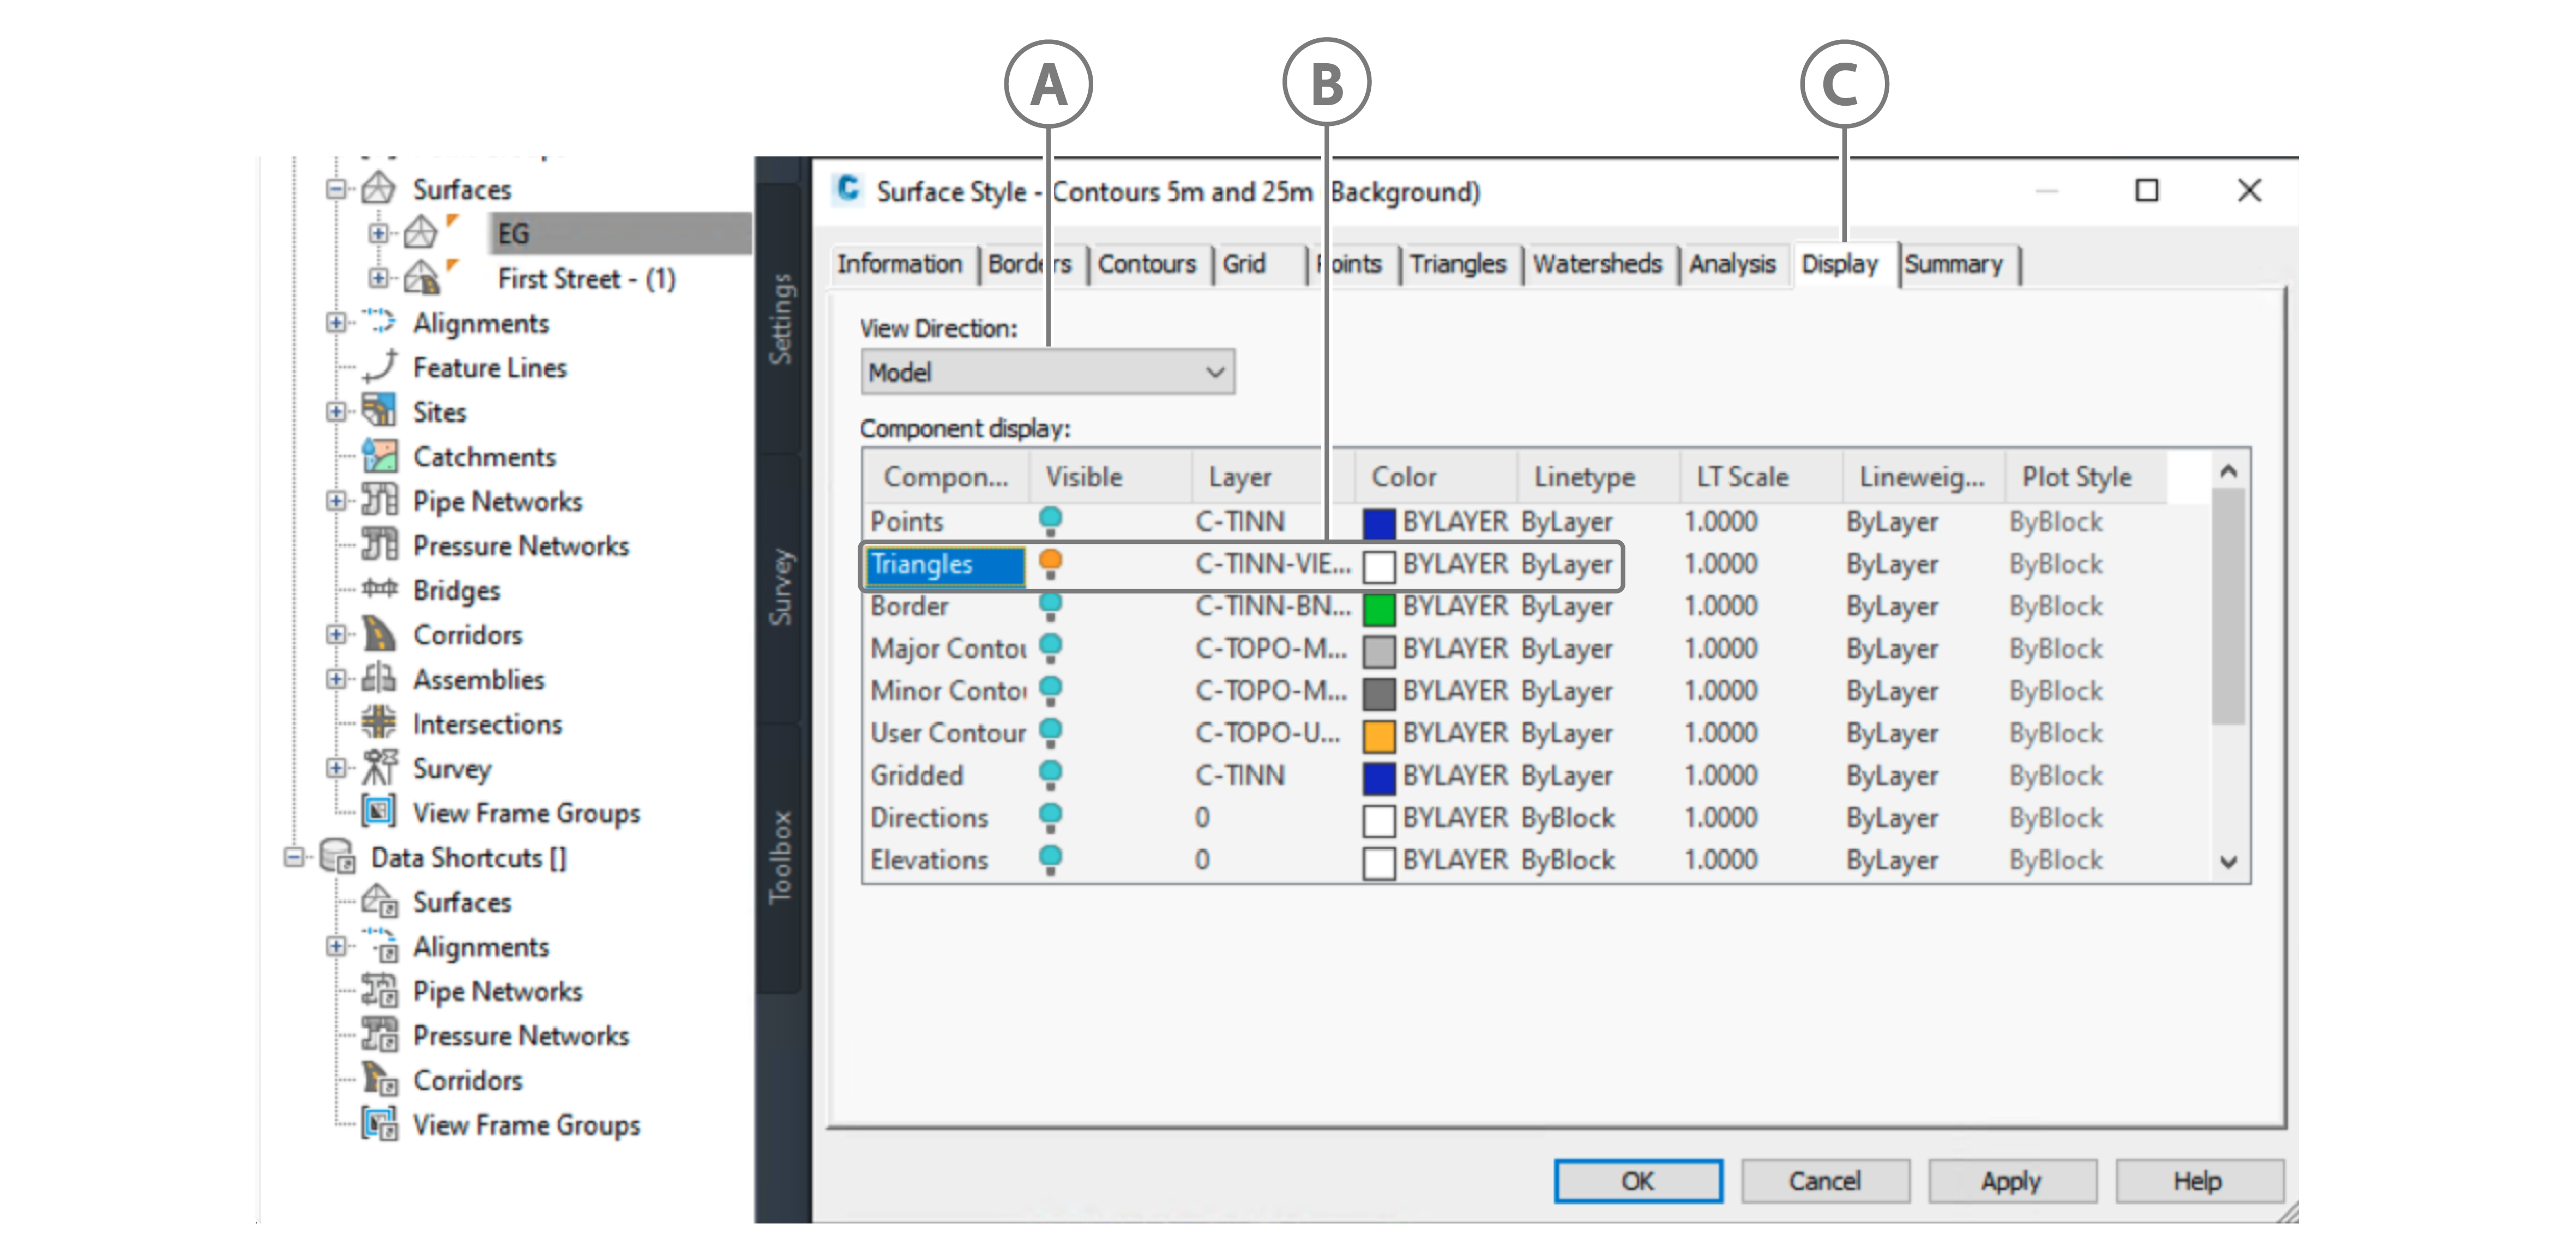Toggle visibility lightbulb for Border component
This screenshot has width=2572, height=1248.
pyautogui.click(x=1050, y=605)
